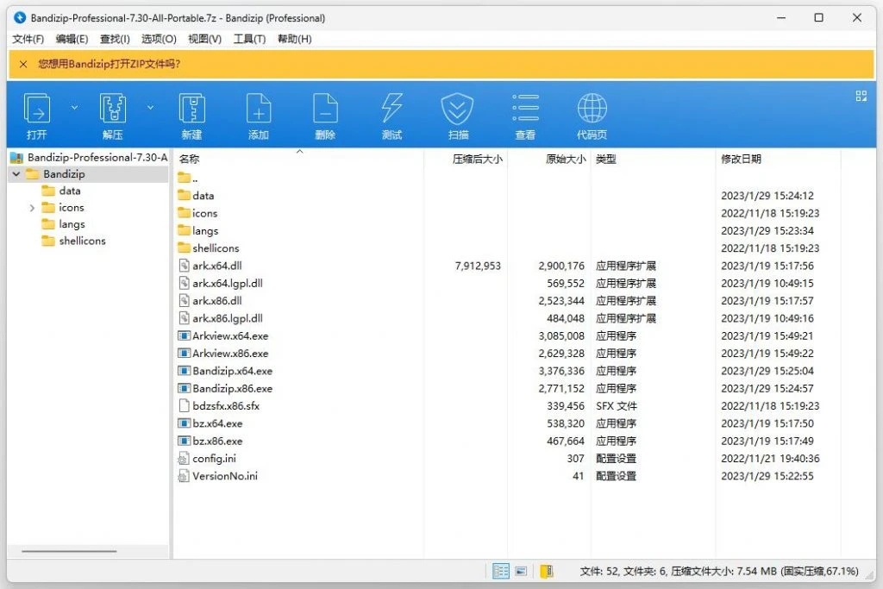Screen dimensions: 883x589
Task: Maximize the Bandizip window
Action: (819, 18)
